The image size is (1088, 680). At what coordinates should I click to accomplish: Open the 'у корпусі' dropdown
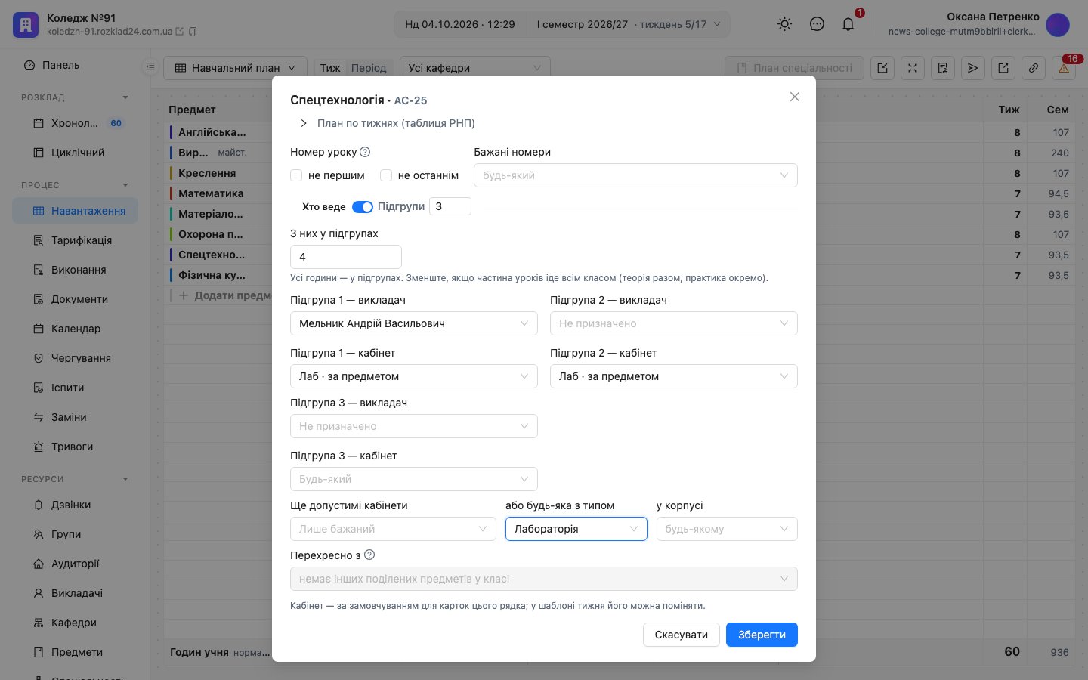[727, 529]
